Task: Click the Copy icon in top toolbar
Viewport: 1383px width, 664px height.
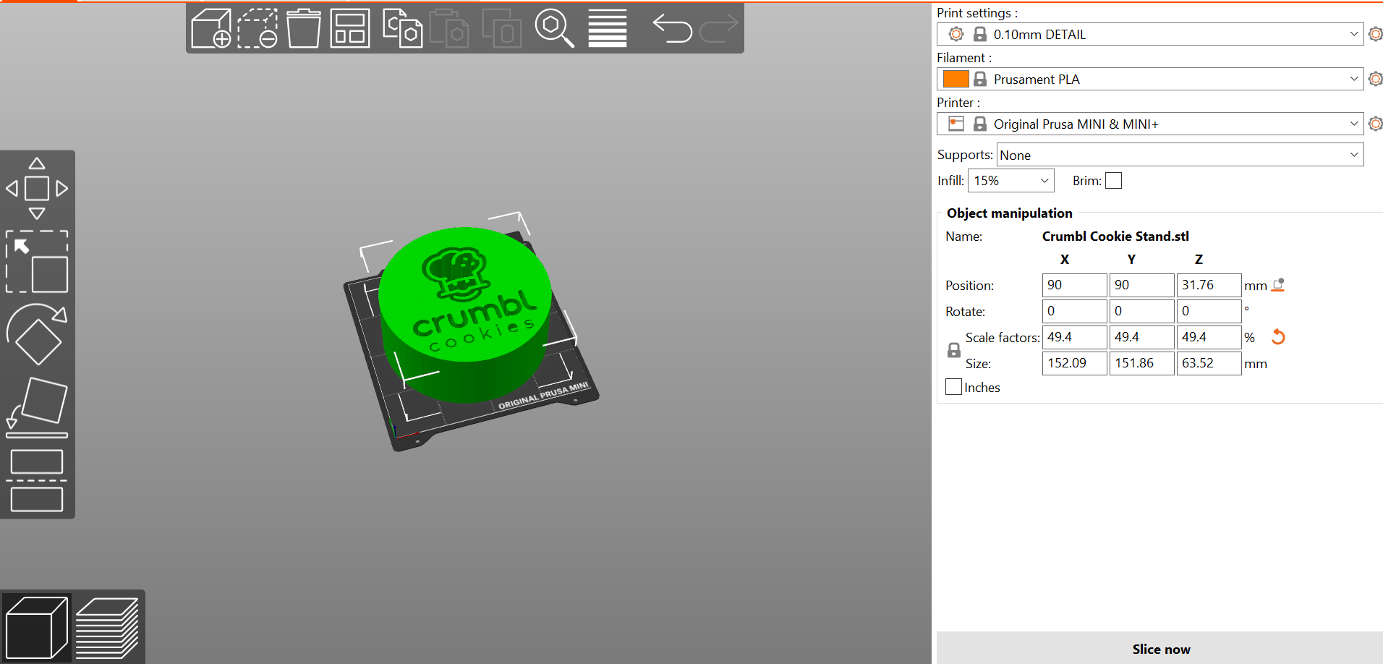Action: (x=402, y=28)
